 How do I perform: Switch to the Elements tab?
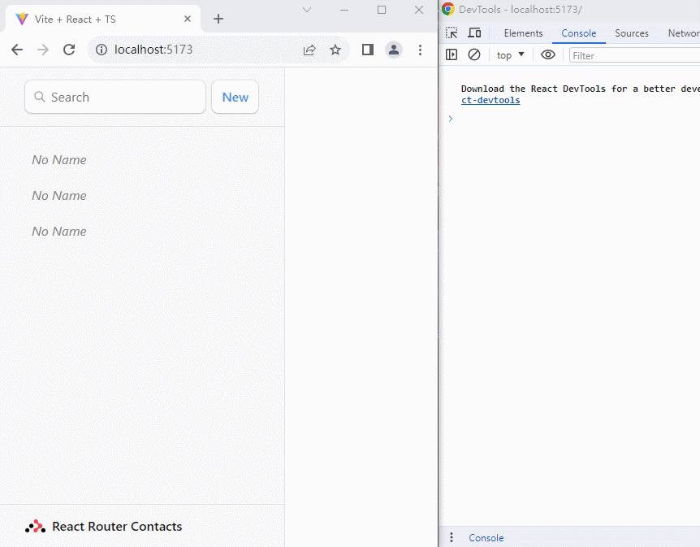click(x=523, y=33)
